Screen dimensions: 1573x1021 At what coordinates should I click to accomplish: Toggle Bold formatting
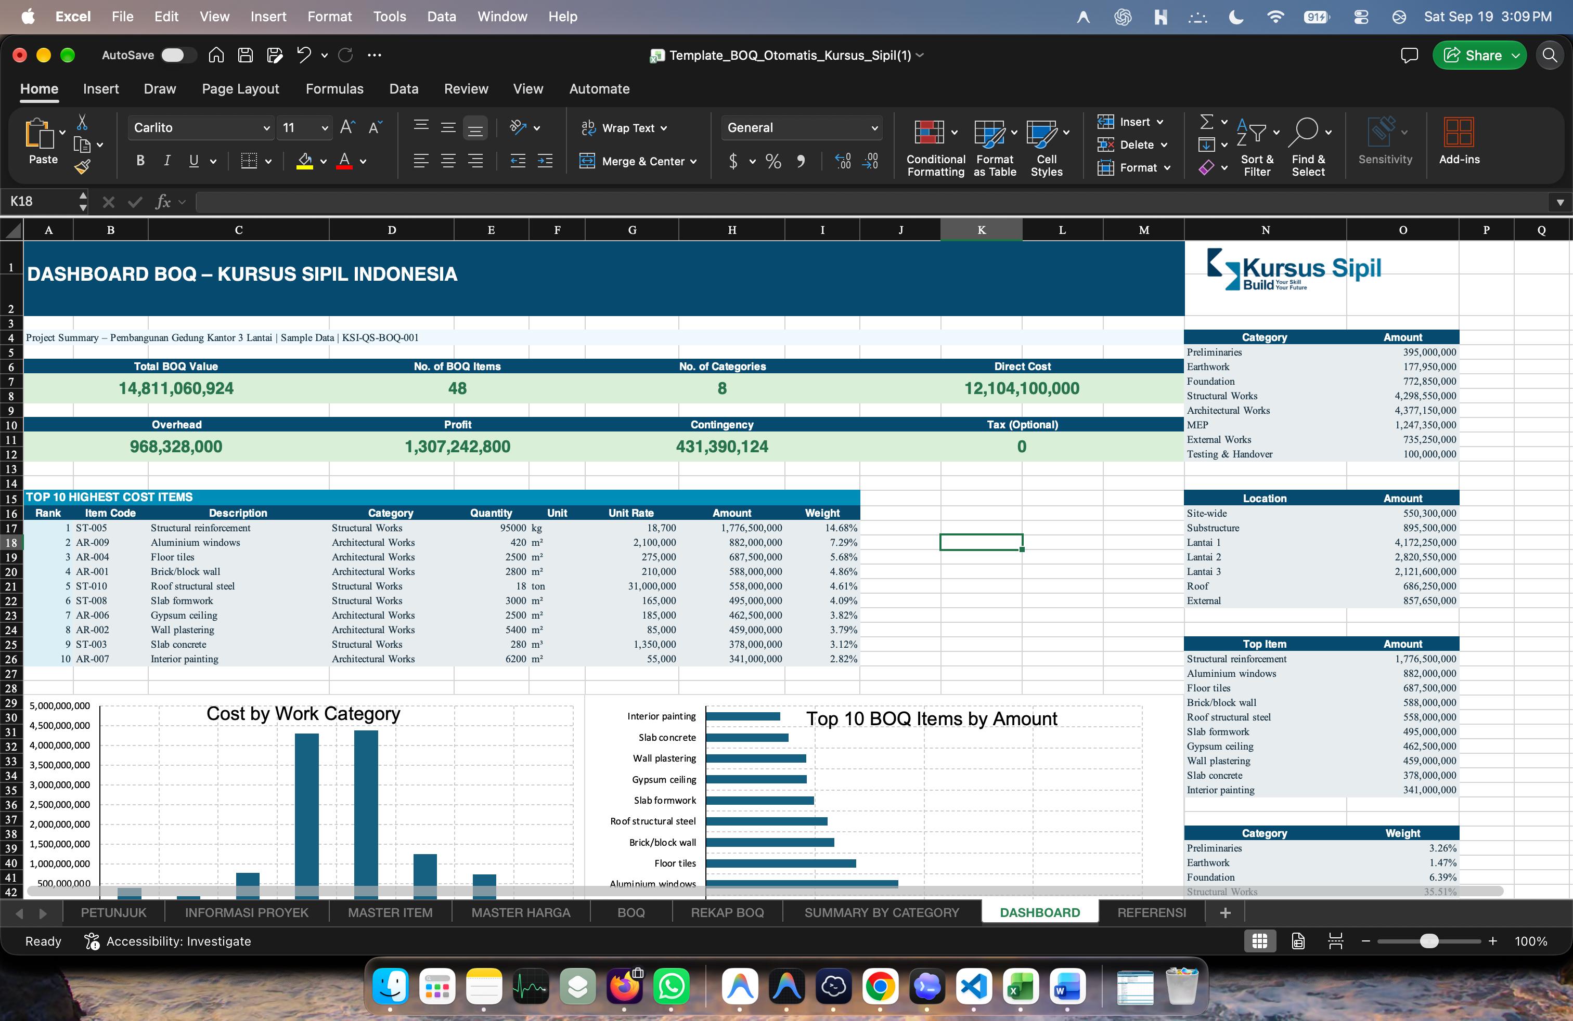click(x=140, y=161)
